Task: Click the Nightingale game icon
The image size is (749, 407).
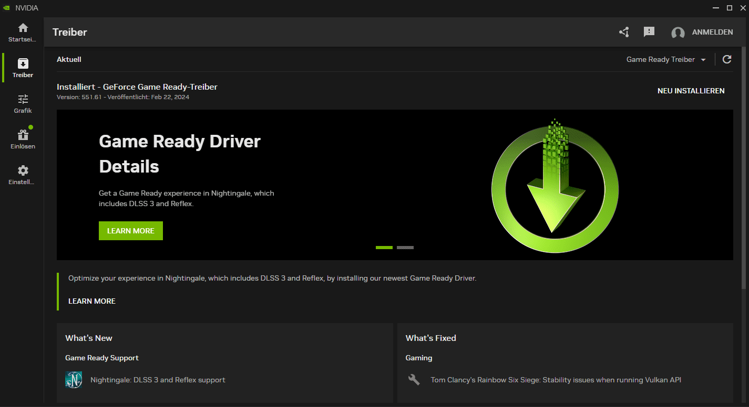Action: tap(74, 380)
